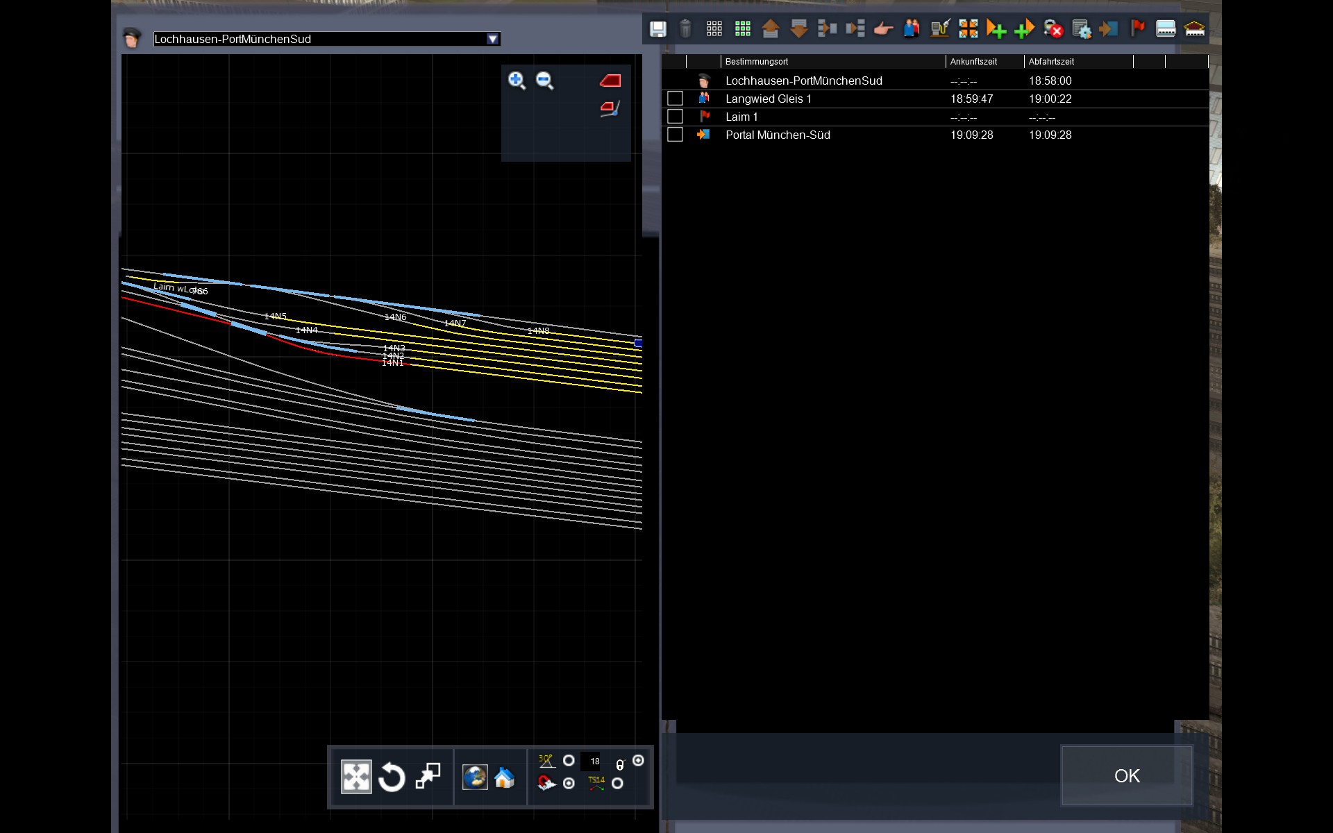Add a waypoint with the red flag icon
Viewport: 1333px width, 833px height.
pyautogui.click(x=1138, y=28)
